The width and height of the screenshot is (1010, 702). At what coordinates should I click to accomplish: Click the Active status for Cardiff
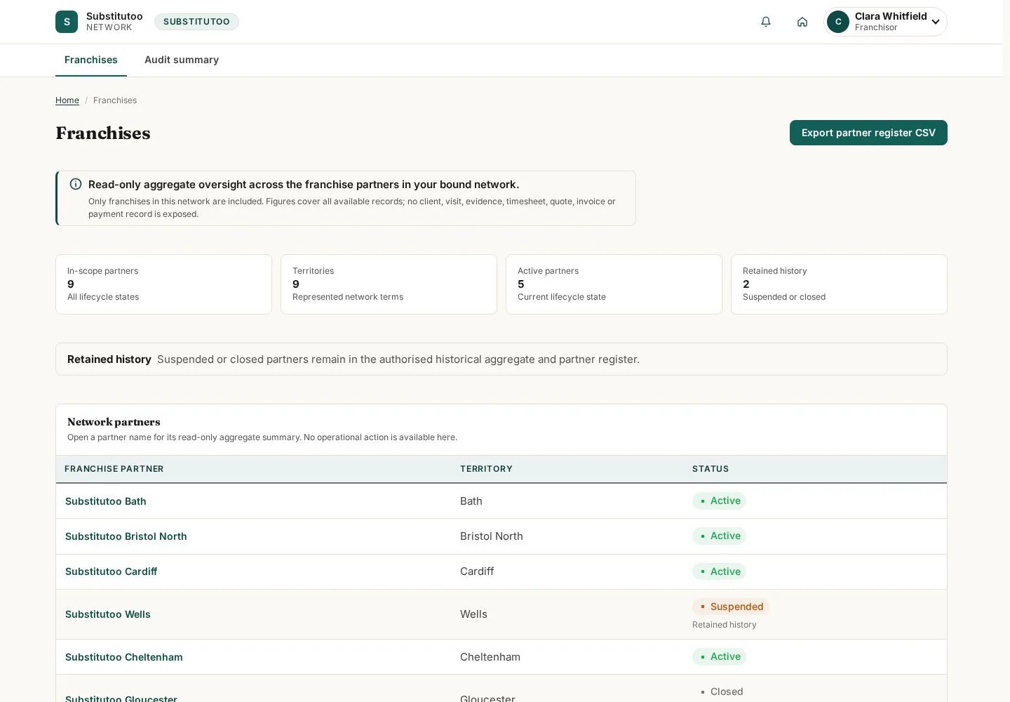click(719, 571)
